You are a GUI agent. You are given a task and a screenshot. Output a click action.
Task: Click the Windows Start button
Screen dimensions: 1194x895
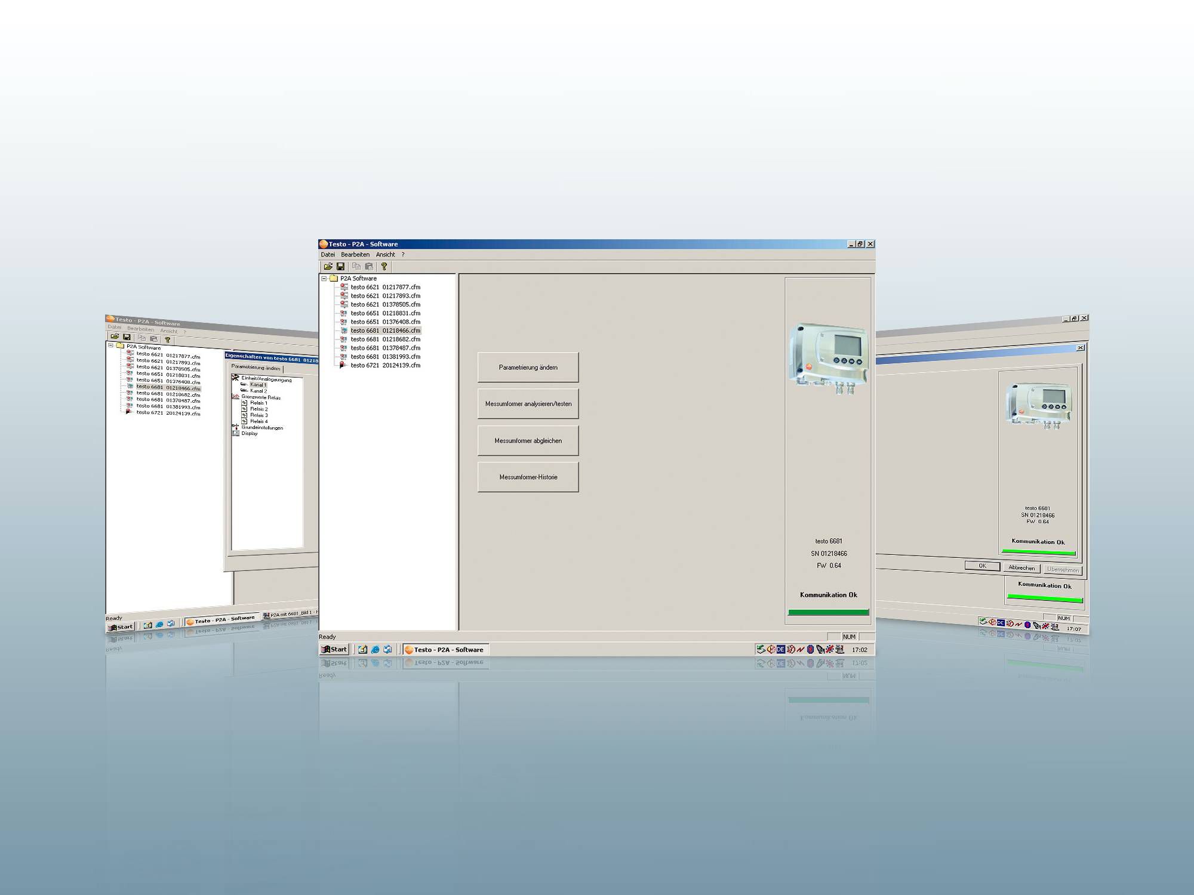[x=334, y=650]
